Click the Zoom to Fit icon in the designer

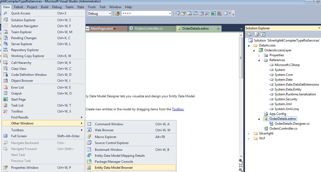point(241,165)
